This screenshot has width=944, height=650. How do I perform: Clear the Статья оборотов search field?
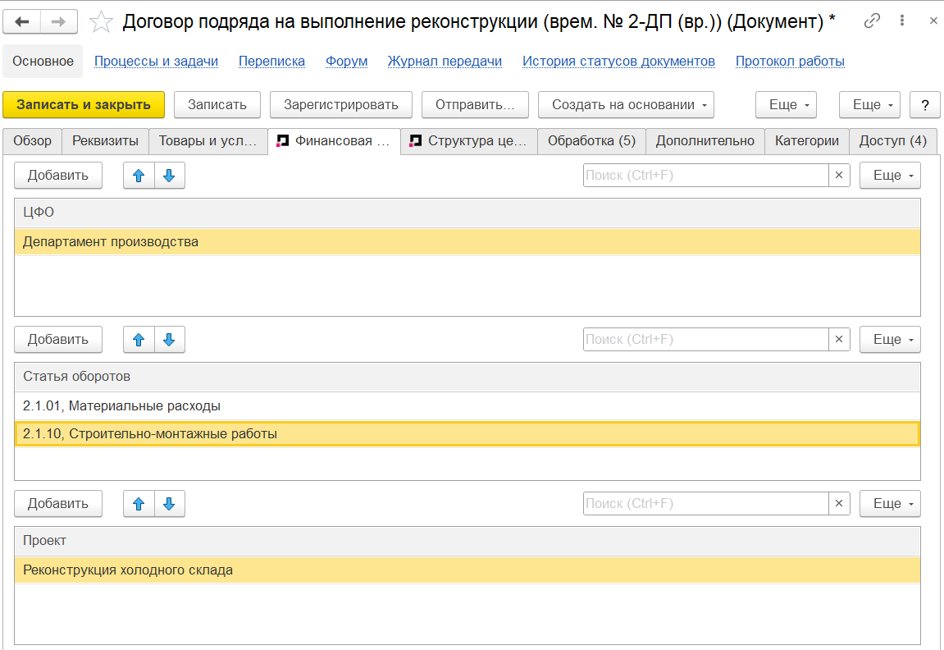839,340
